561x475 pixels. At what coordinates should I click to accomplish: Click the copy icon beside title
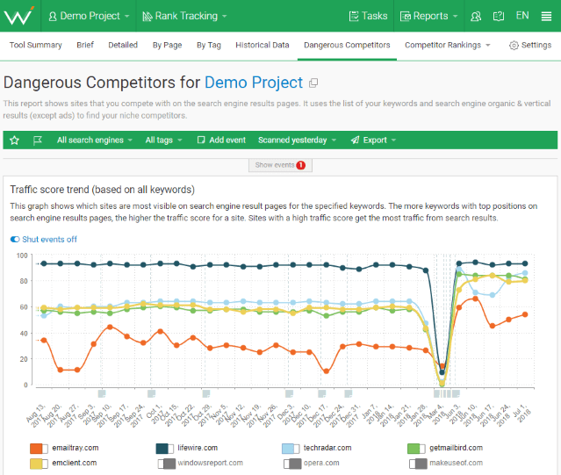(313, 83)
